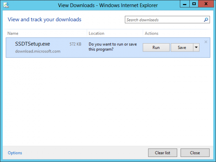Click the download window icon in title bar
Viewport: 216px width, 162px height.
6,5
